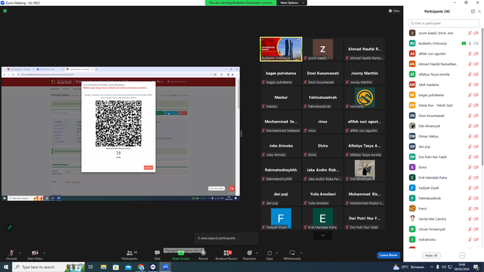Viewport: 484px width, 272px height.
Task: Click the Leave Room button
Action: pyautogui.click(x=388, y=255)
